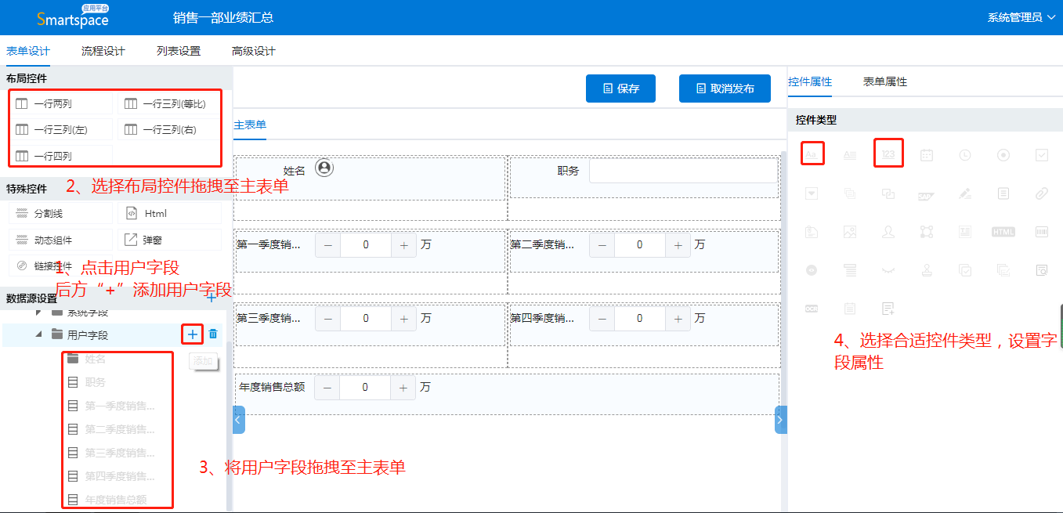Select the document with plus control type
Viewport: 1063px width, 513px height.
(x=888, y=309)
